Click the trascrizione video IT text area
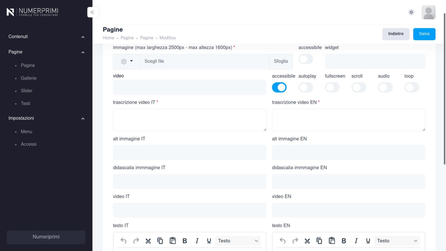The height and width of the screenshot is (251, 446). coord(189,120)
